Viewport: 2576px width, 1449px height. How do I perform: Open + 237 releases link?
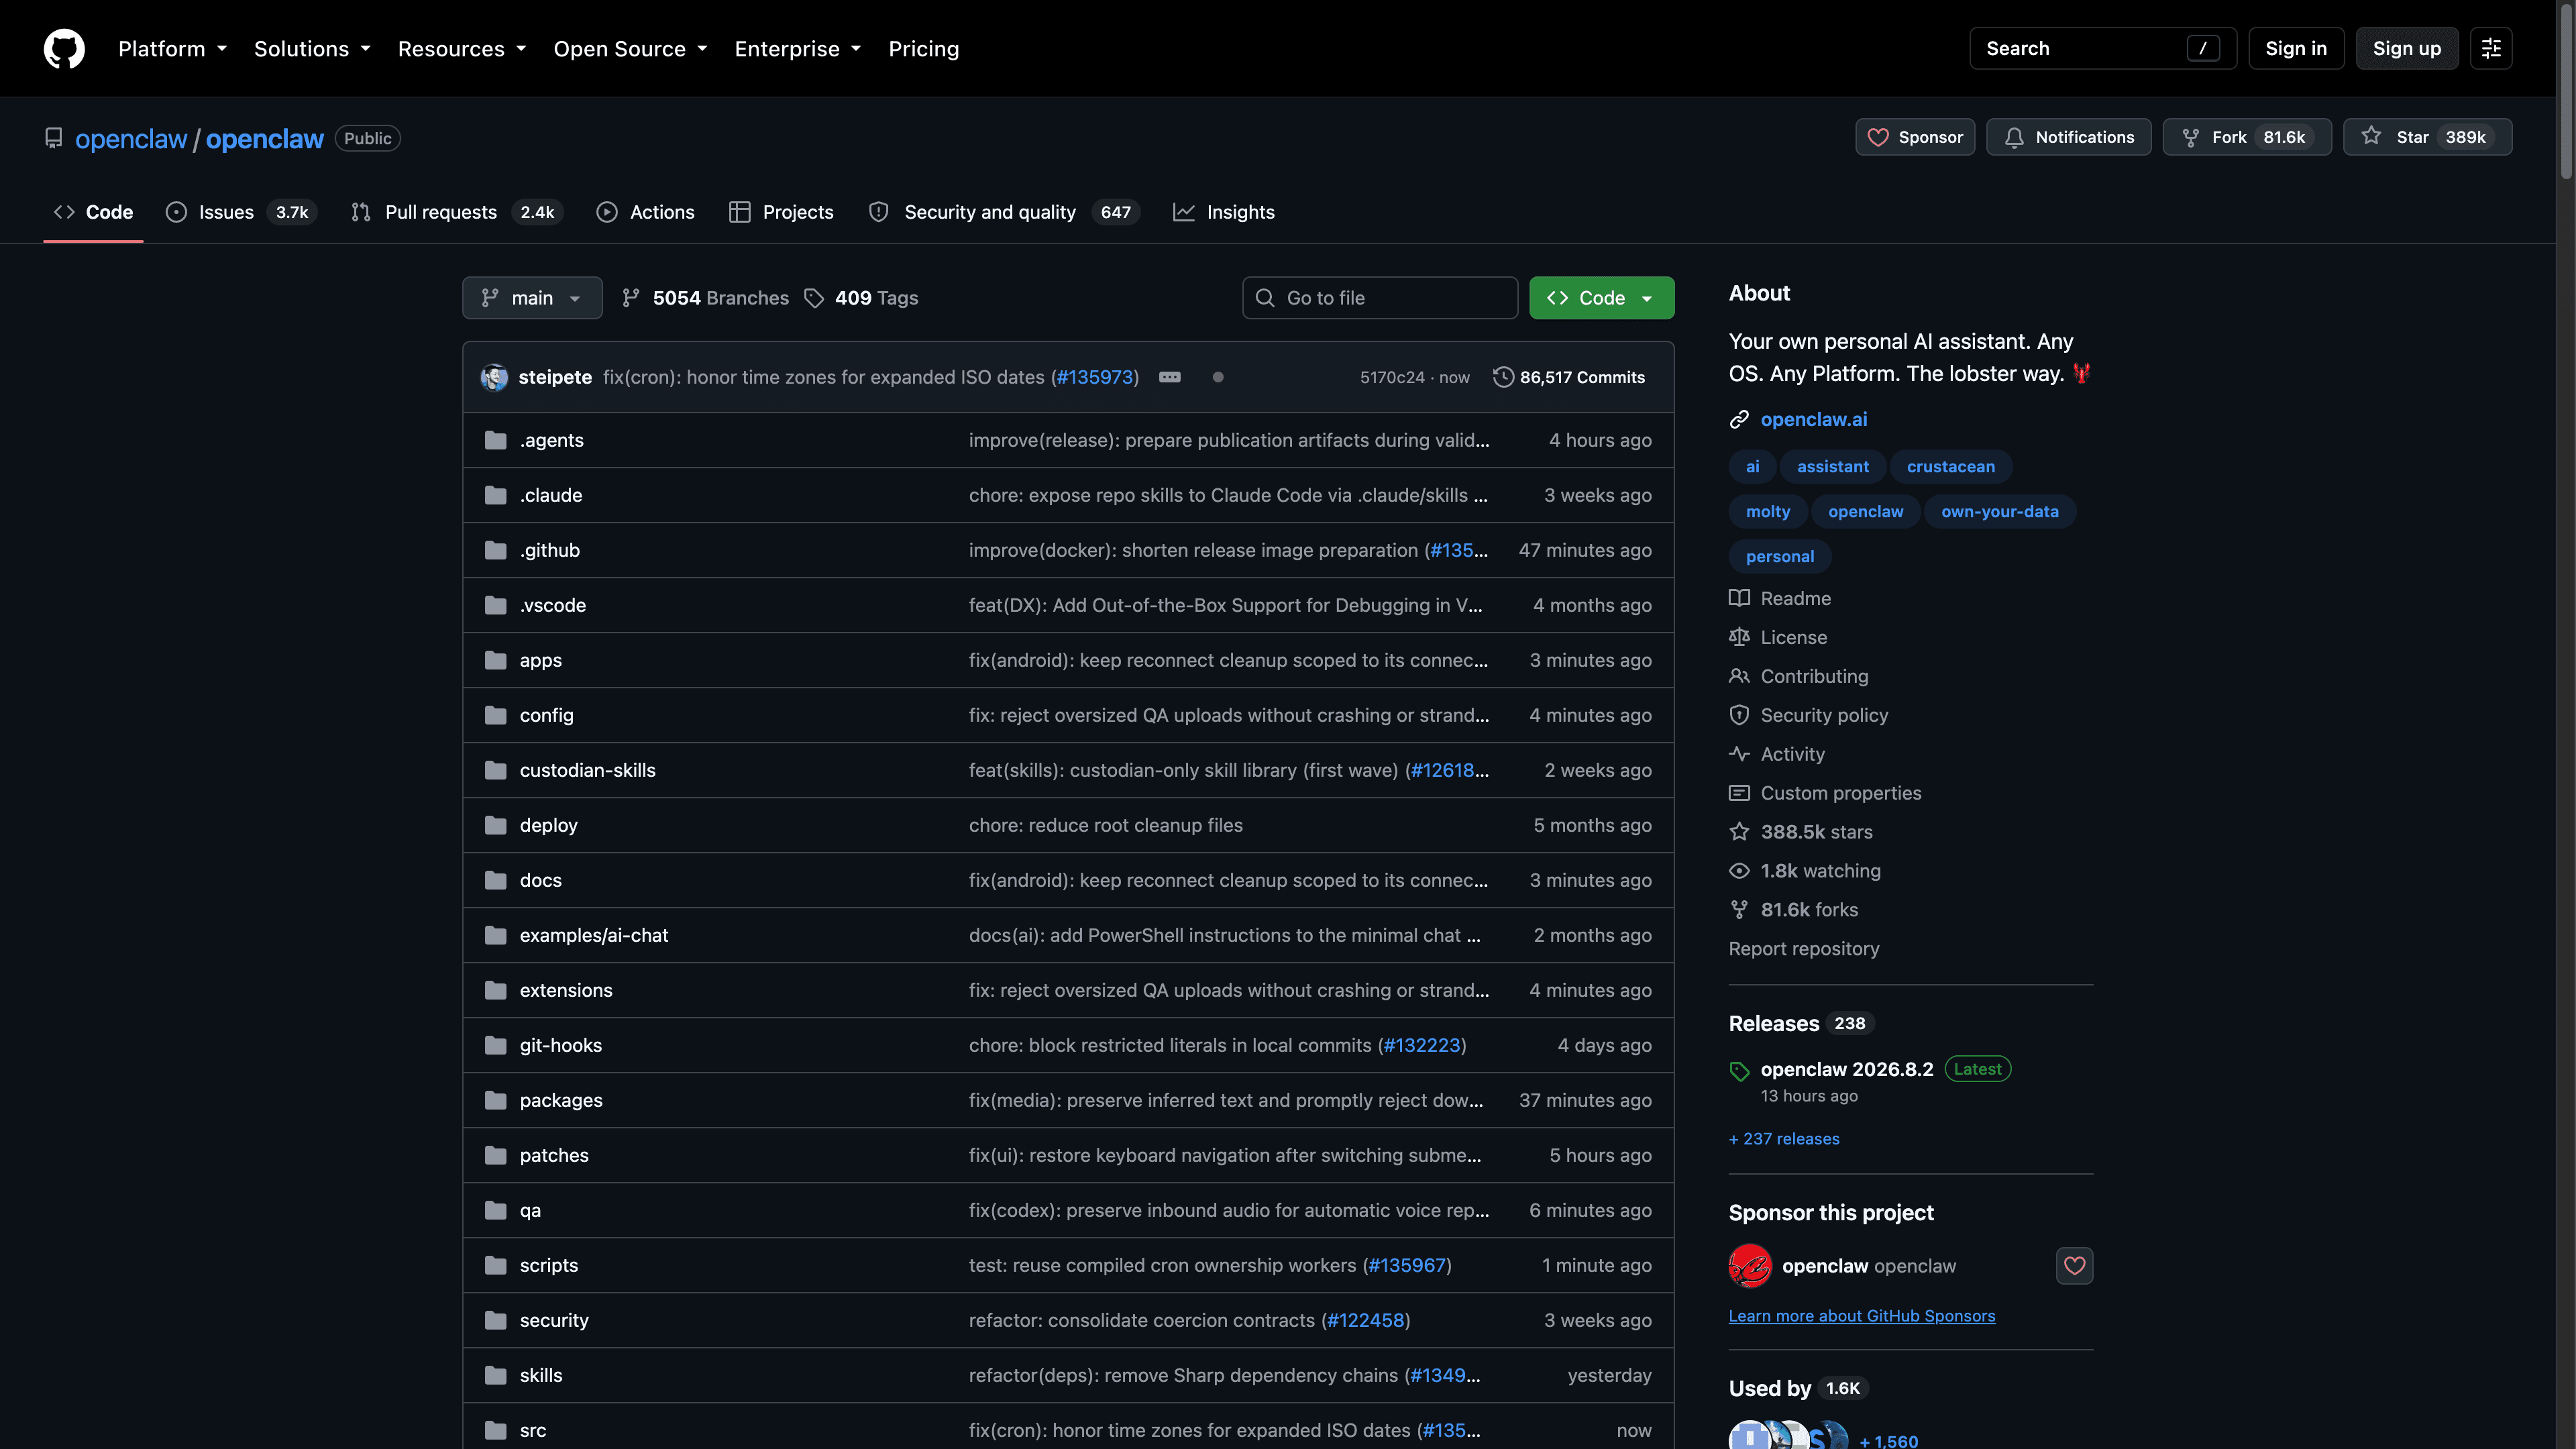(x=1784, y=1139)
